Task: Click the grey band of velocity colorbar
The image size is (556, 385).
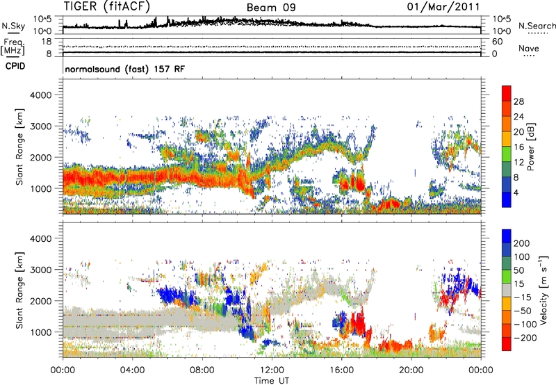Action: coord(507,290)
